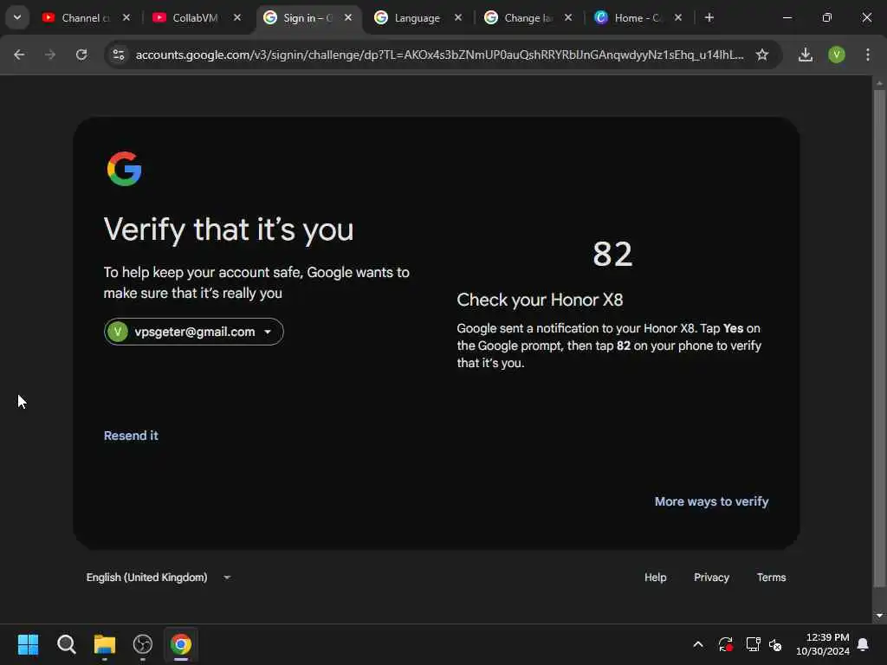The height and width of the screenshot is (665, 887).
Task: Click the muted volume tray icon
Action: click(x=775, y=644)
